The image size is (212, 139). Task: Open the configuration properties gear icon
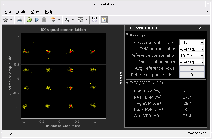click(x=6, y=20)
